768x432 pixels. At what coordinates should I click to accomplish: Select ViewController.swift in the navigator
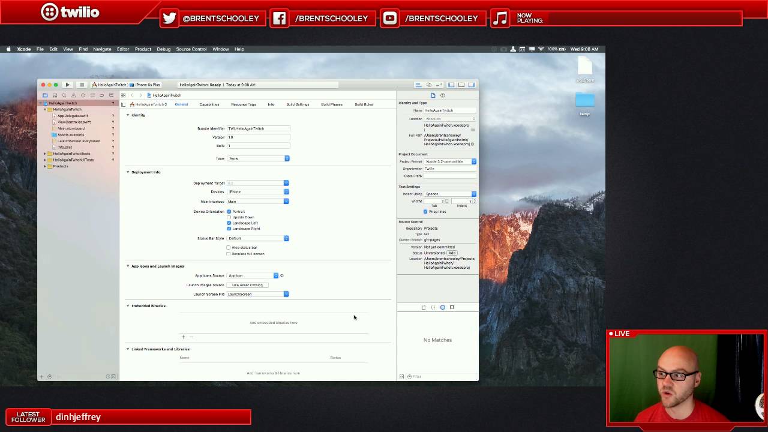pos(74,122)
